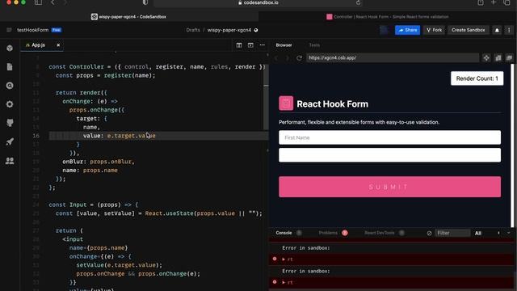This screenshot has width=517, height=291.
Task: Click the testHookForm workspace name
Action: point(32,30)
